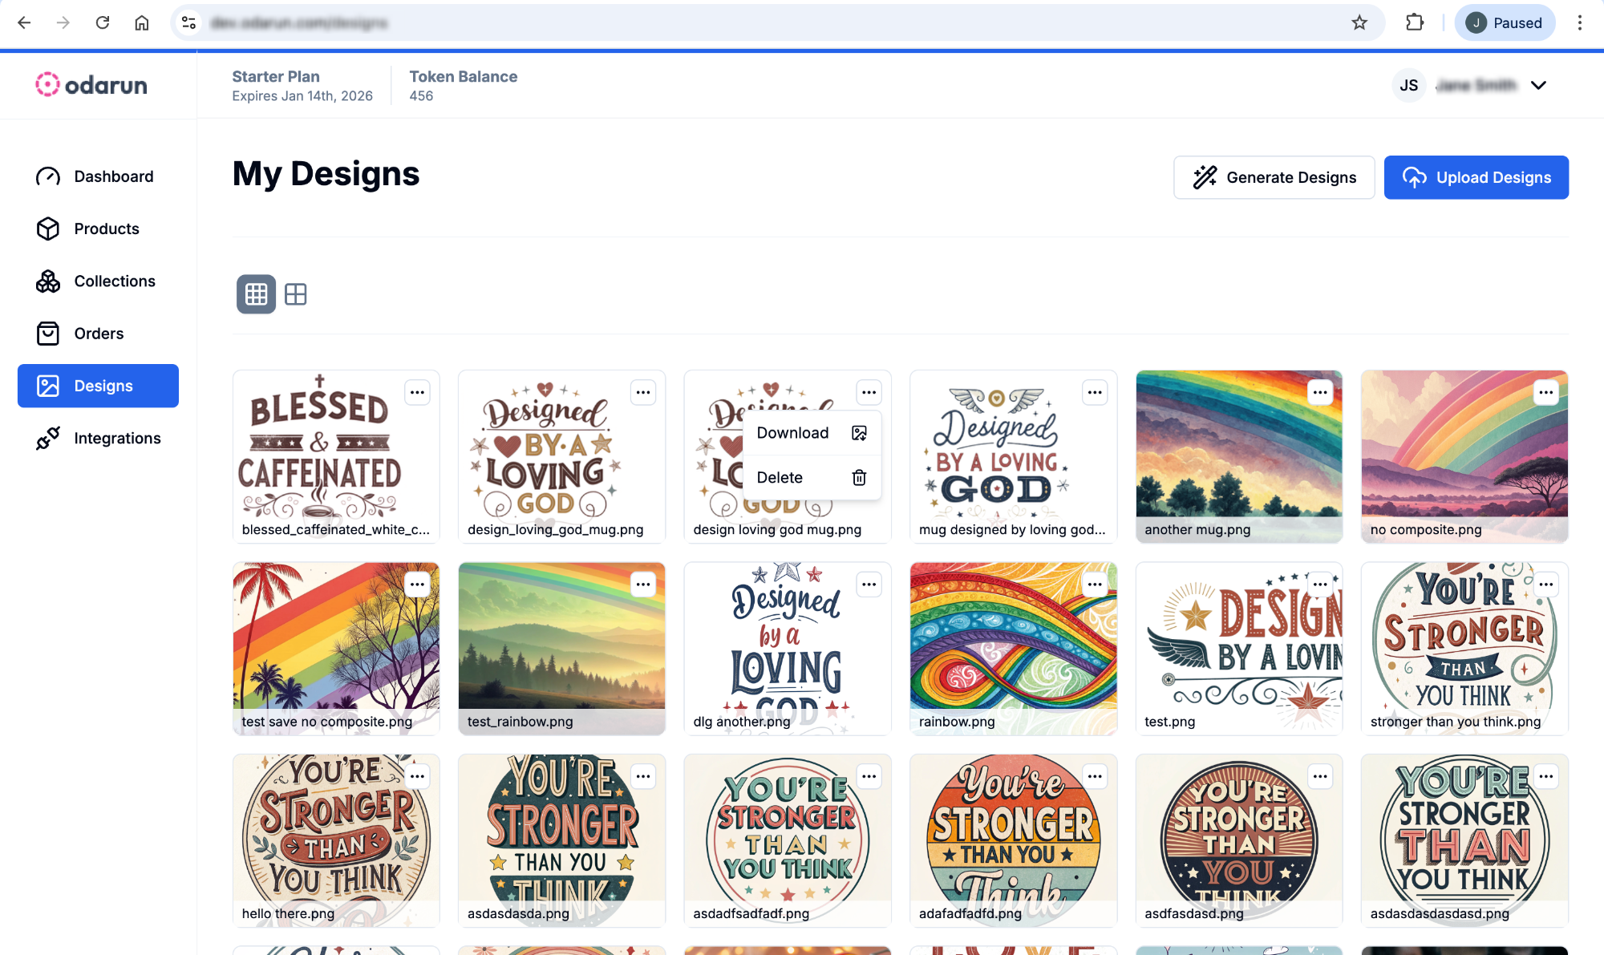Switch to the large grid view
Image resolution: width=1604 pixels, height=955 pixels.
click(x=296, y=294)
